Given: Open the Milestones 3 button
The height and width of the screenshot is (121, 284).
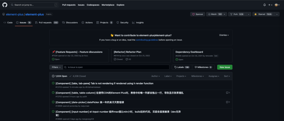Looking at the screenshot, I should coord(203,67).
